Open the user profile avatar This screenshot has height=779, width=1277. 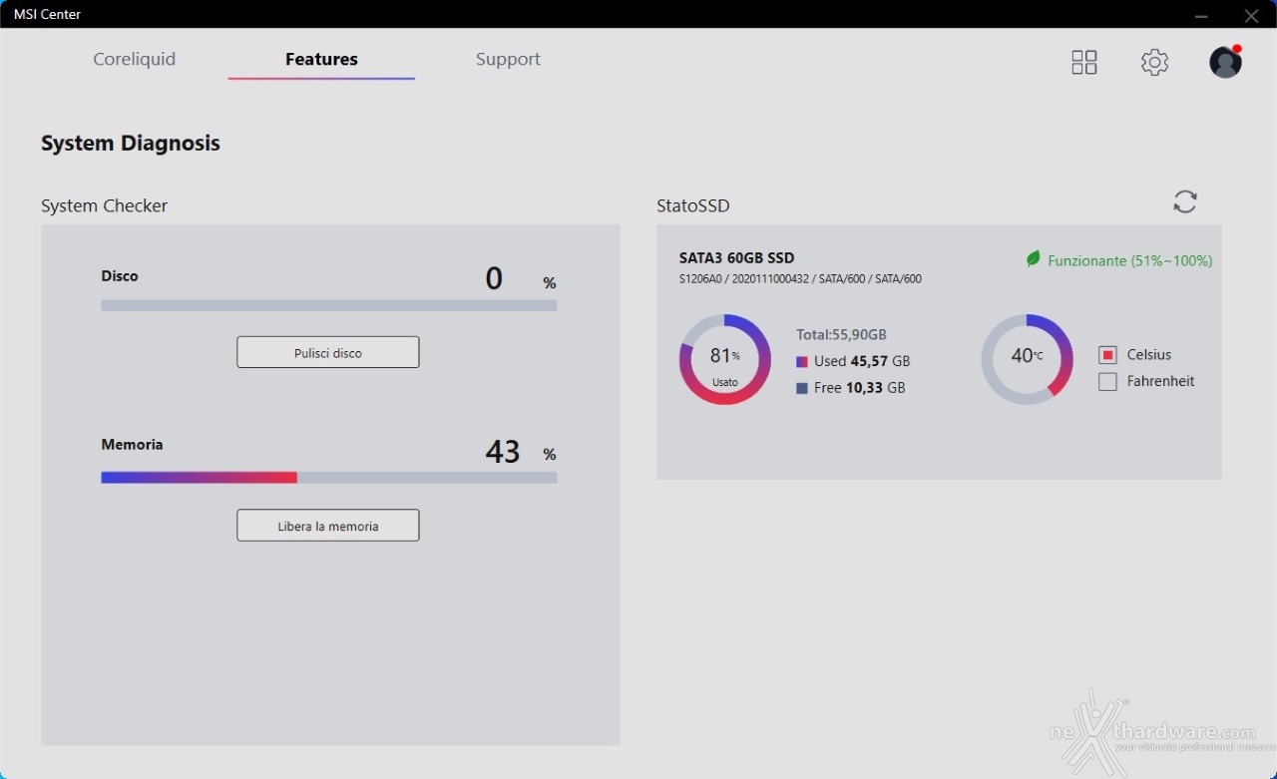click(1225, 62)
